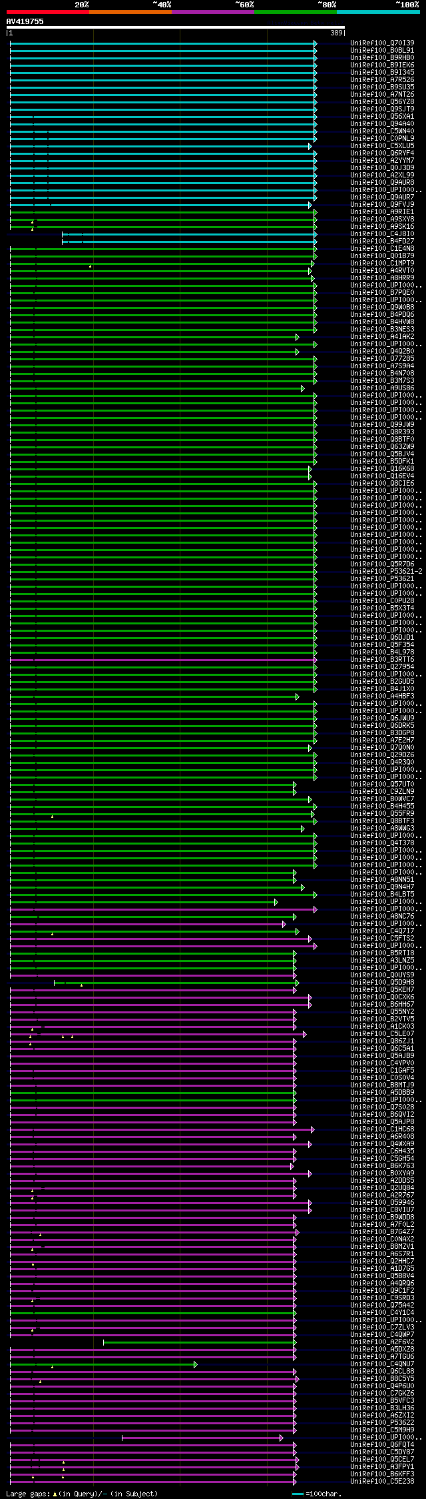The image size is (426, 1499).
Task: Select the UniRef100_C1HC68 label
Action: (x=382, y=1129)
